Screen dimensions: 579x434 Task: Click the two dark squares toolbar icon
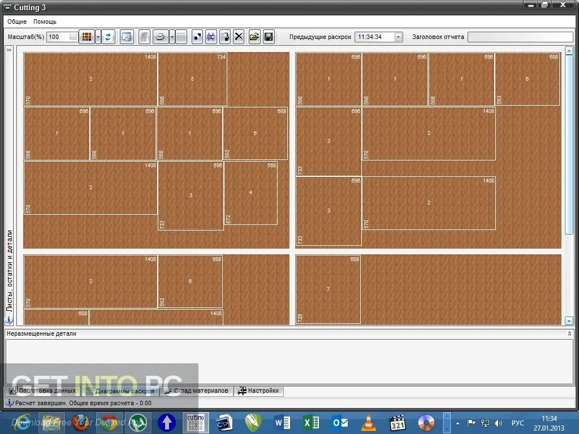coord(197,37)
